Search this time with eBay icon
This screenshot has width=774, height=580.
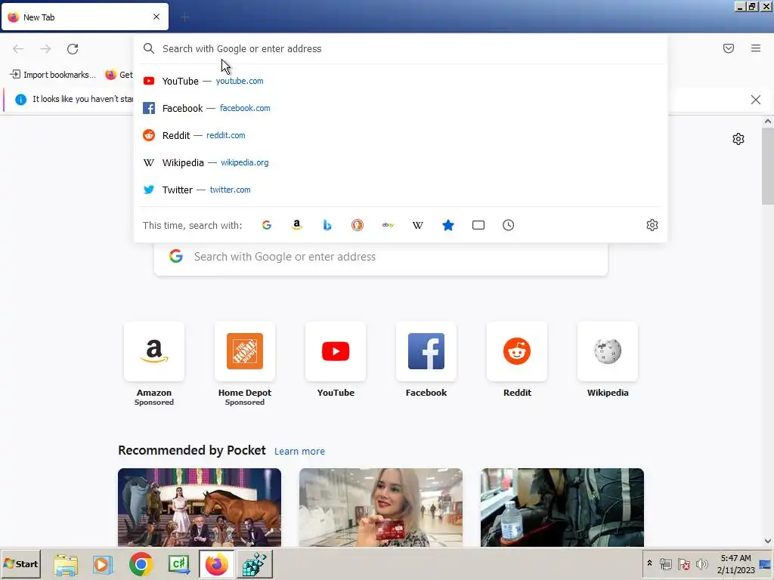[x=388, y=225]
